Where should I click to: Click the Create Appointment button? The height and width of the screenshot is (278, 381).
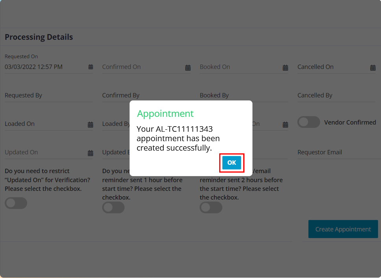343,229
